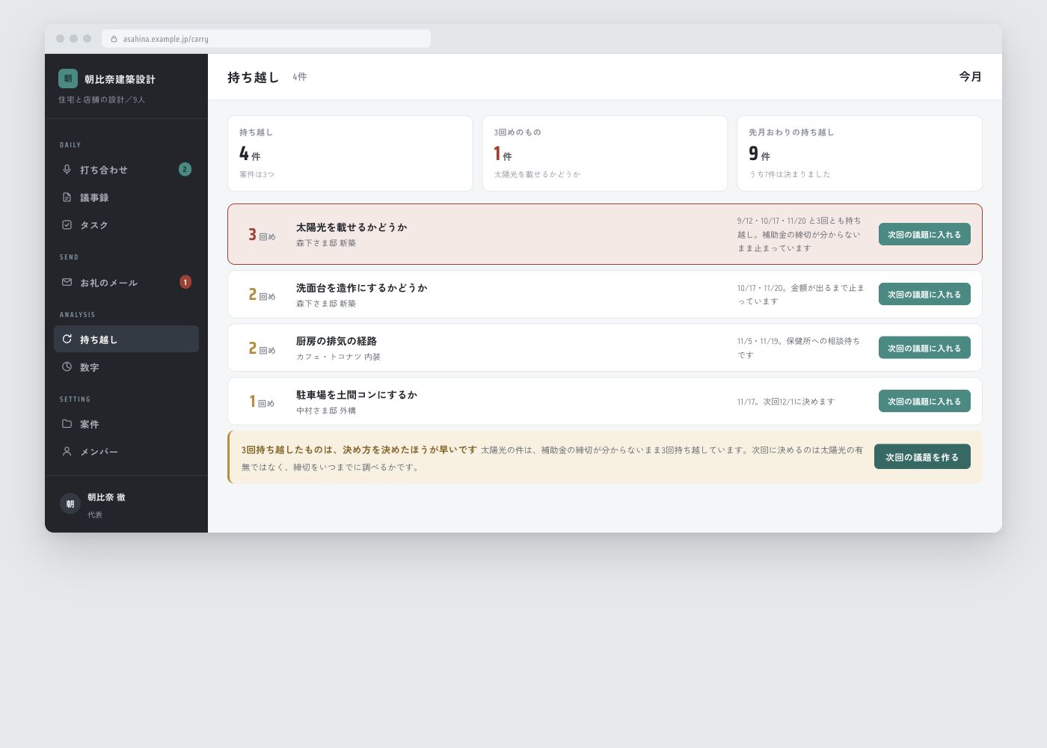This screenshot has height=748, width=1047.
Task: Click the 次回の議題を作る button
Action: (922, 457)
